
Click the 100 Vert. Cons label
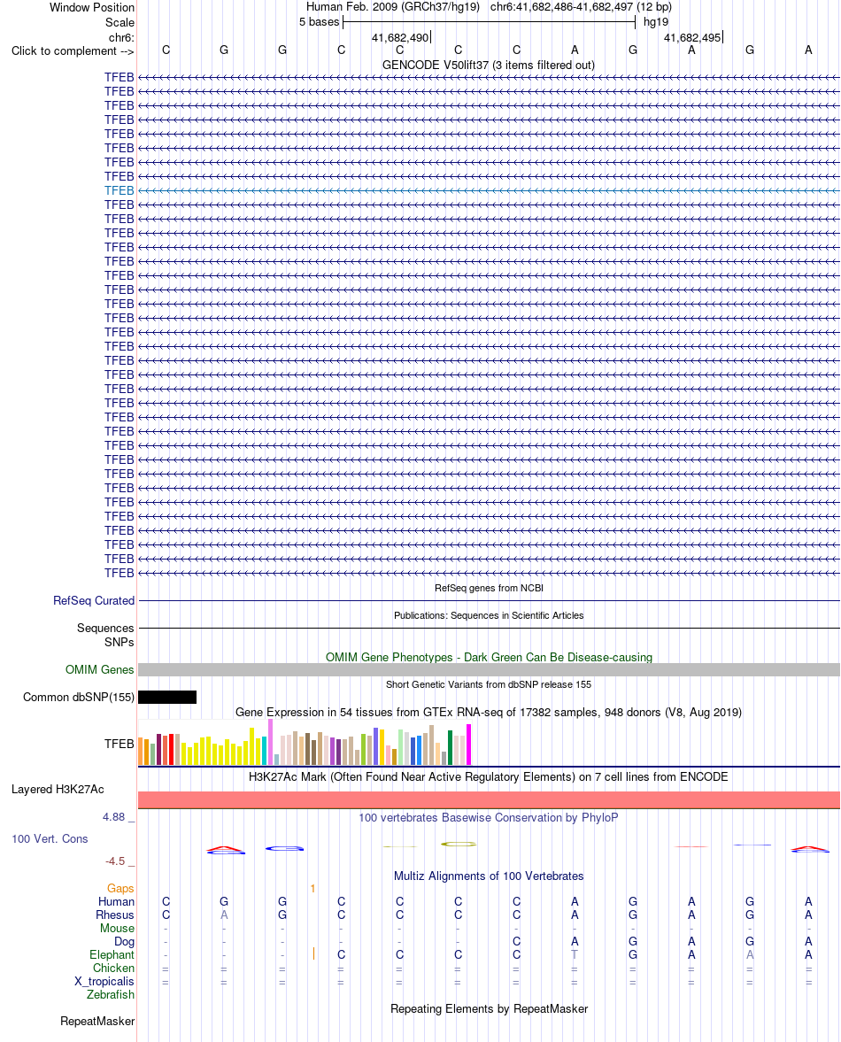coord(50,838)
